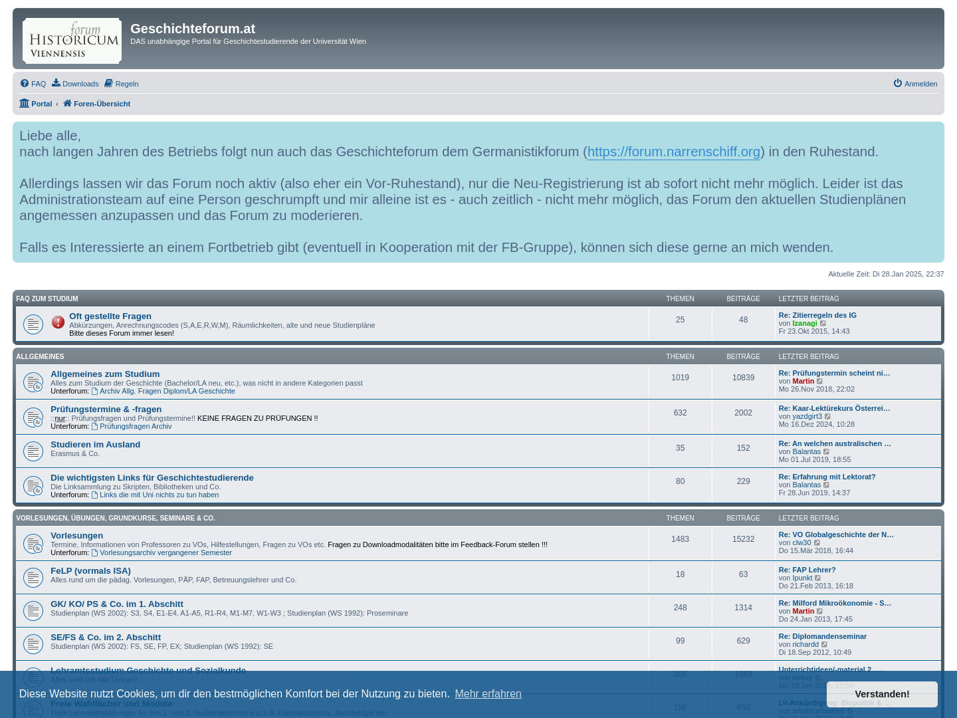The width and height of the screenshot is (957, 718).
Task: Open subforum Archiv Allg. Fragen Diplom/LA Geschichte
Action: point(163,391)
